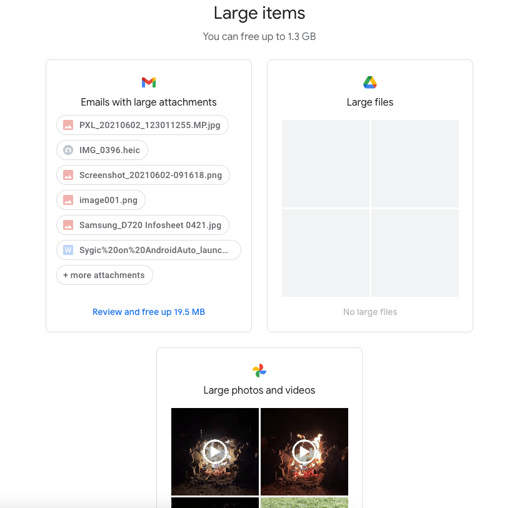Click image icon beside Samsung_D720 Infosheet
Viewport: 532px width, 508px height.
(68, 225)
